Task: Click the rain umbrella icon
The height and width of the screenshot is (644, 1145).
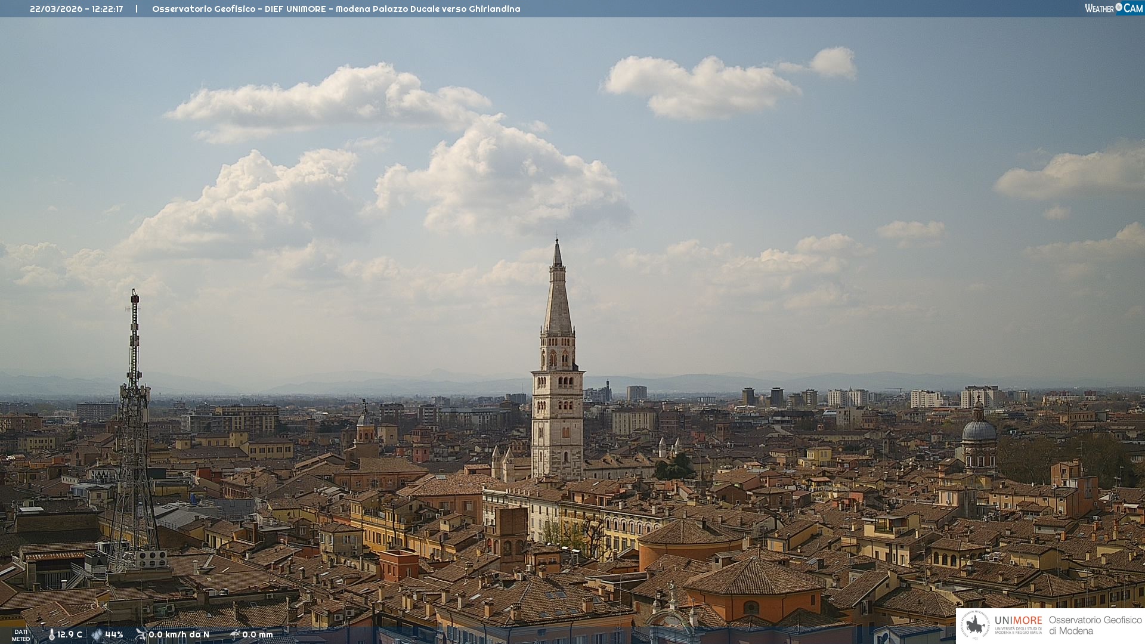Action: pyautogui.click(x=235, y=634)
